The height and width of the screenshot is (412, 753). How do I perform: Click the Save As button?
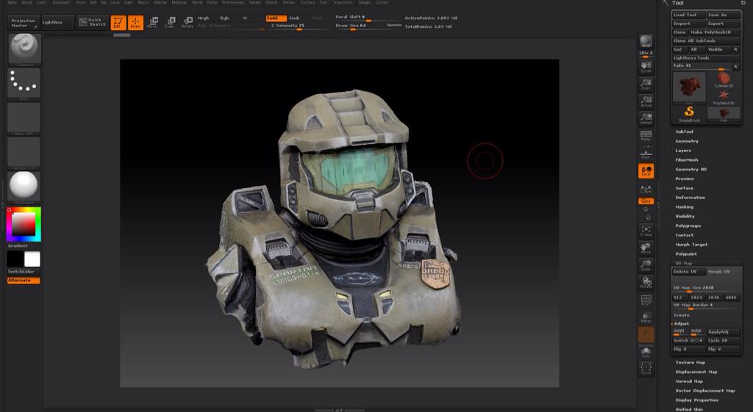pos(723,15)
